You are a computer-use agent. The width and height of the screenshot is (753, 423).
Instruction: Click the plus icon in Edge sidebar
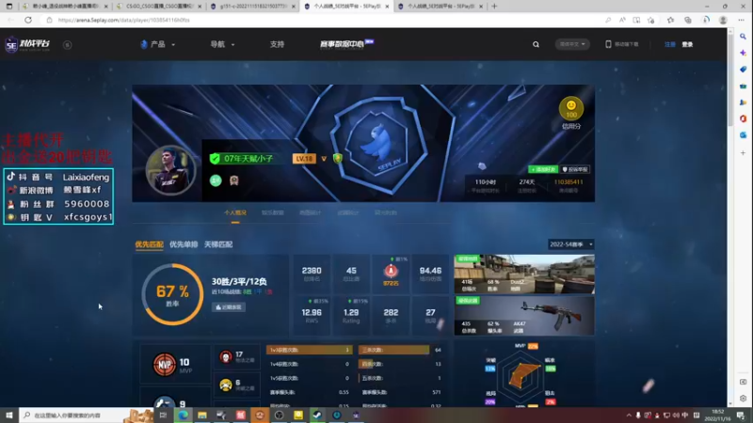coord(743,153)
